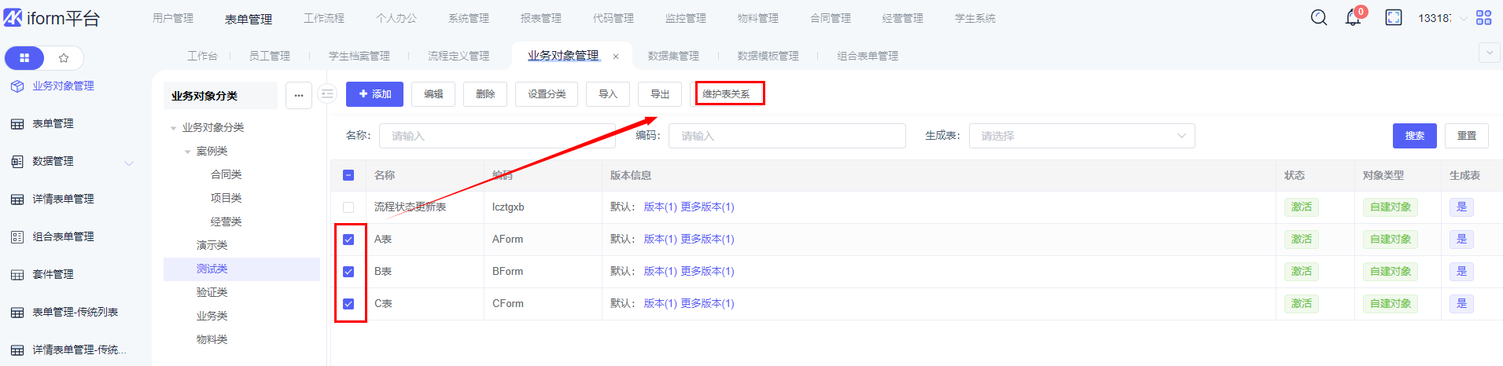This screenshot has width=1503, height=366.
Task: Toggle fullscreen mode icon
Action: click(x=1394, y=17)
